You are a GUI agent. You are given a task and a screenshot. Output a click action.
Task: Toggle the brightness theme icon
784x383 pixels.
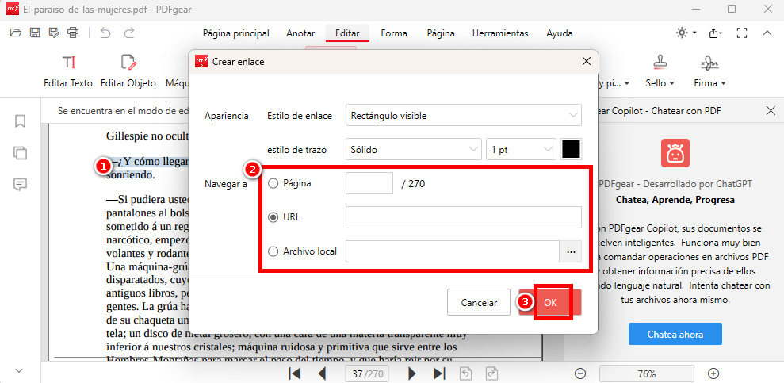[x=682, y=33]
